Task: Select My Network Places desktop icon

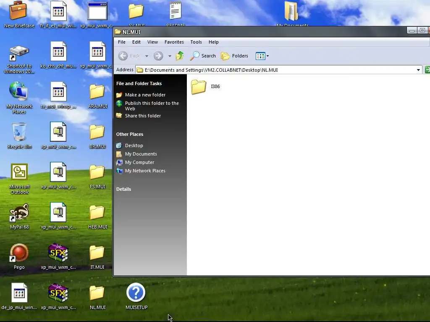Action: pos(19,98)
